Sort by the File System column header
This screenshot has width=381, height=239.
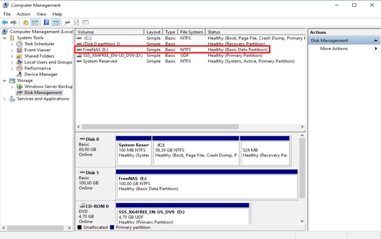(191, 32)
